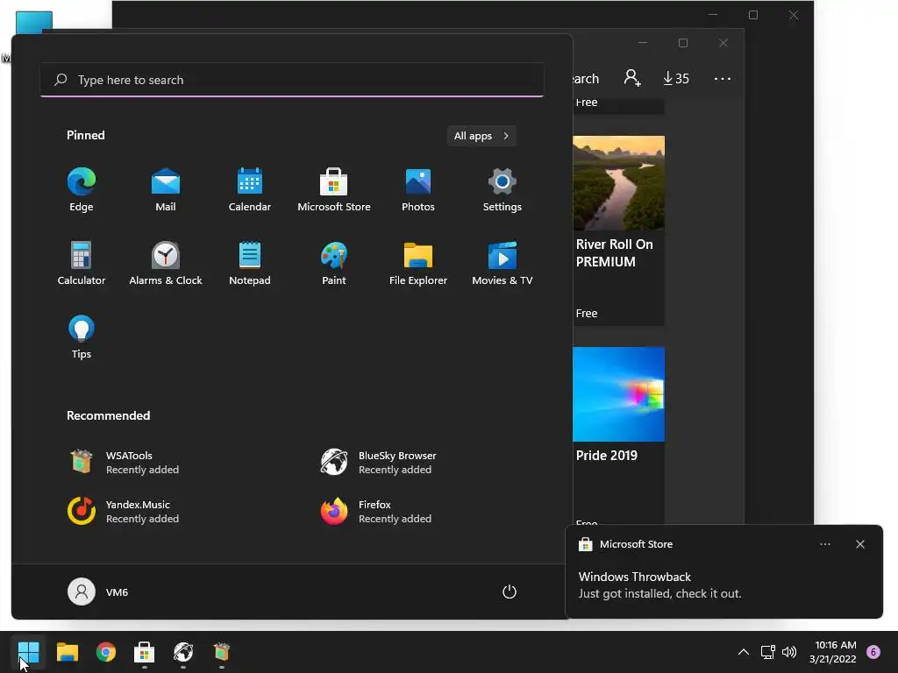Open File Explorer from pinned apps

pyautogui.click(x=418, y=263)
